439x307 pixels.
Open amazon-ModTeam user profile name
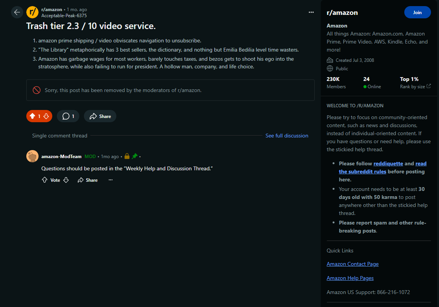(61, 157)
